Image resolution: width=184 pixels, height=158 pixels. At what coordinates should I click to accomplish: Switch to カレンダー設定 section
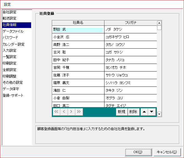[14, 44]
